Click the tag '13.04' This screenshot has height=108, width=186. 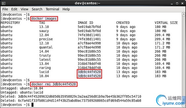point(44,64)
